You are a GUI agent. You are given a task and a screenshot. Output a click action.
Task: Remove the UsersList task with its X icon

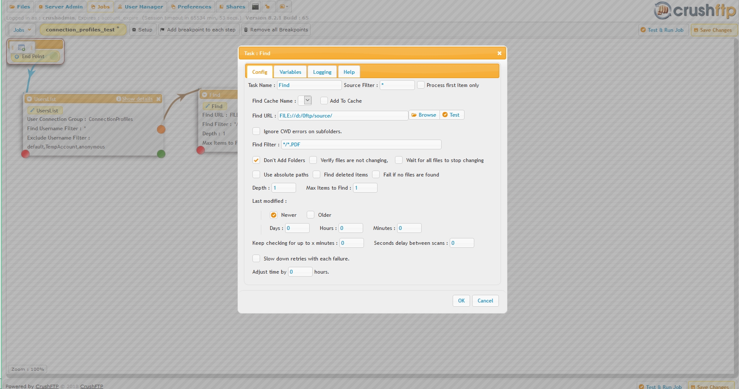click(x=158, y=99)
